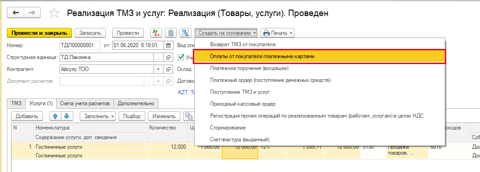Viewport: 480px width, 172px height.
Task: Move service row down with blue arrow
Action: (x=67, y=116)
